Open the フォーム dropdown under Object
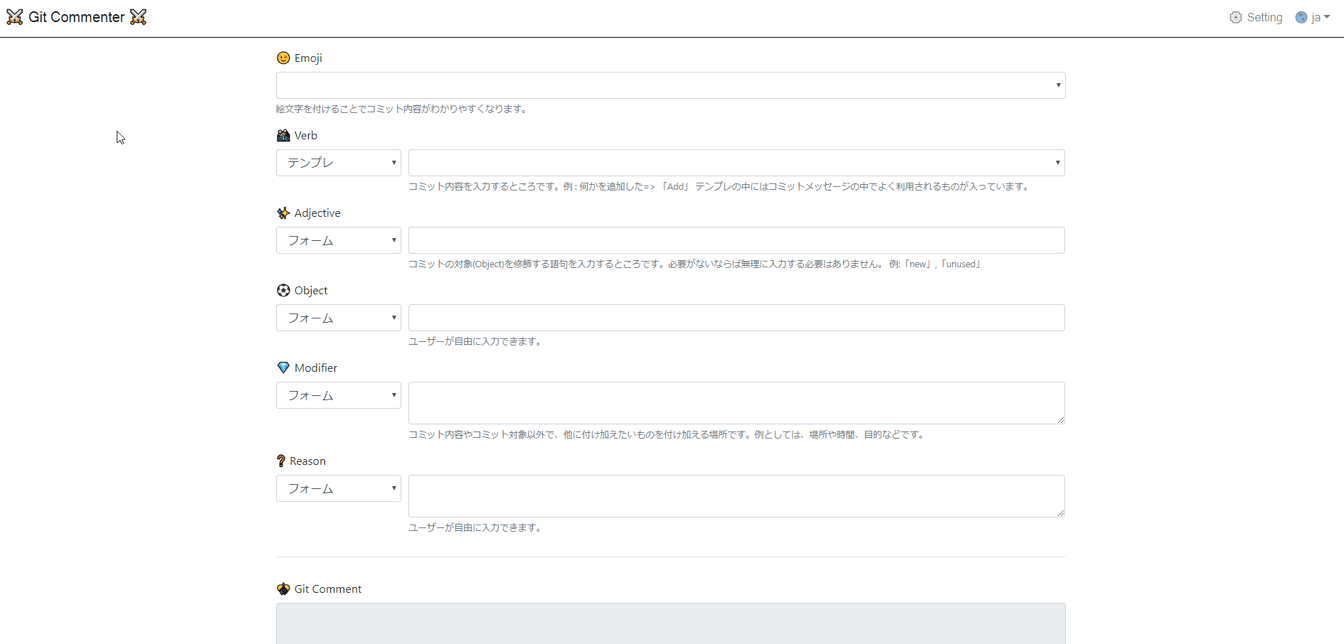 pos(338,317)
